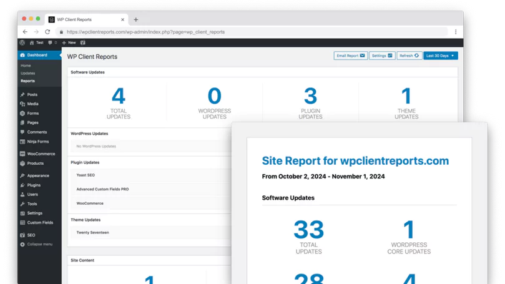505x284 pixels.
Task: Click the Yoast icon in admin bar
Action: 83,42
